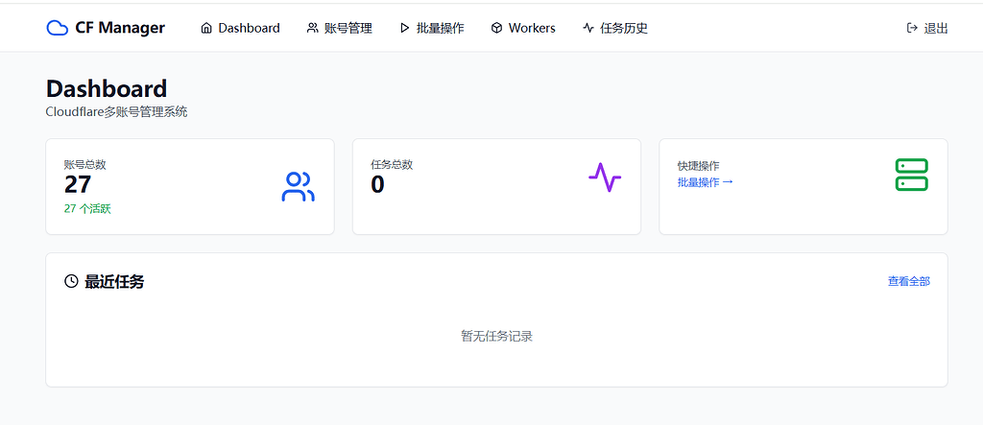
Task: Click the account total number 27
Action: 78,185
